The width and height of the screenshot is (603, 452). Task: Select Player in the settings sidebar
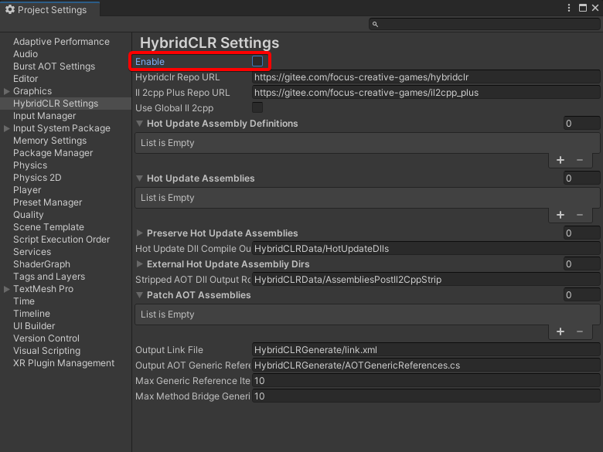click(x=27, y=190)
